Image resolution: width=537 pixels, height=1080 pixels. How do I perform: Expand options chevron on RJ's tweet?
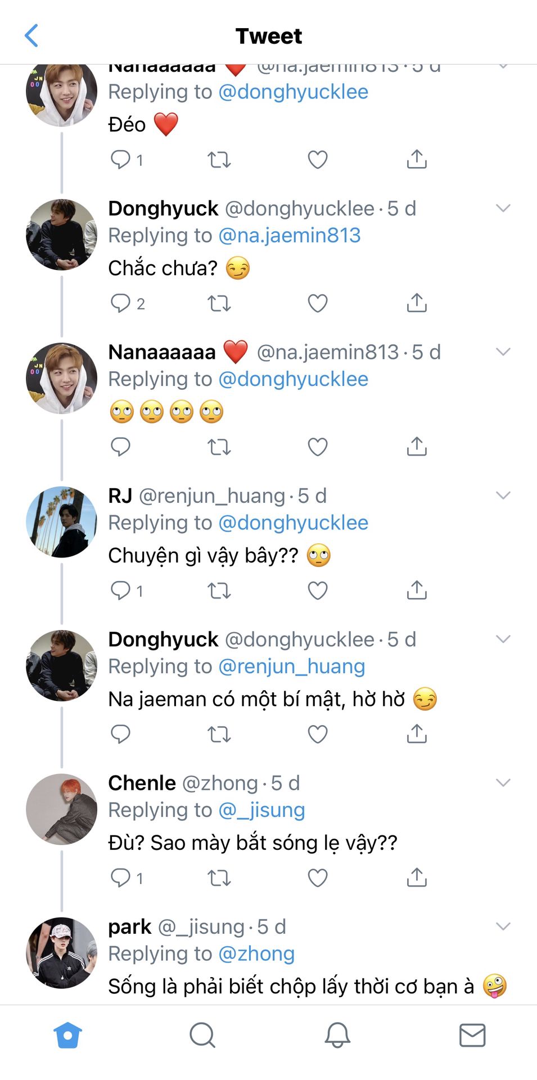point(503,496)
